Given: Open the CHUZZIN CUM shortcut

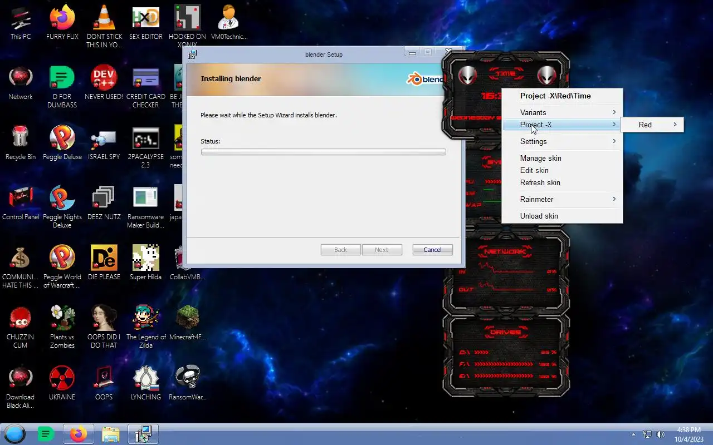Looking at the screenshot, I should [x=21, y=327].
